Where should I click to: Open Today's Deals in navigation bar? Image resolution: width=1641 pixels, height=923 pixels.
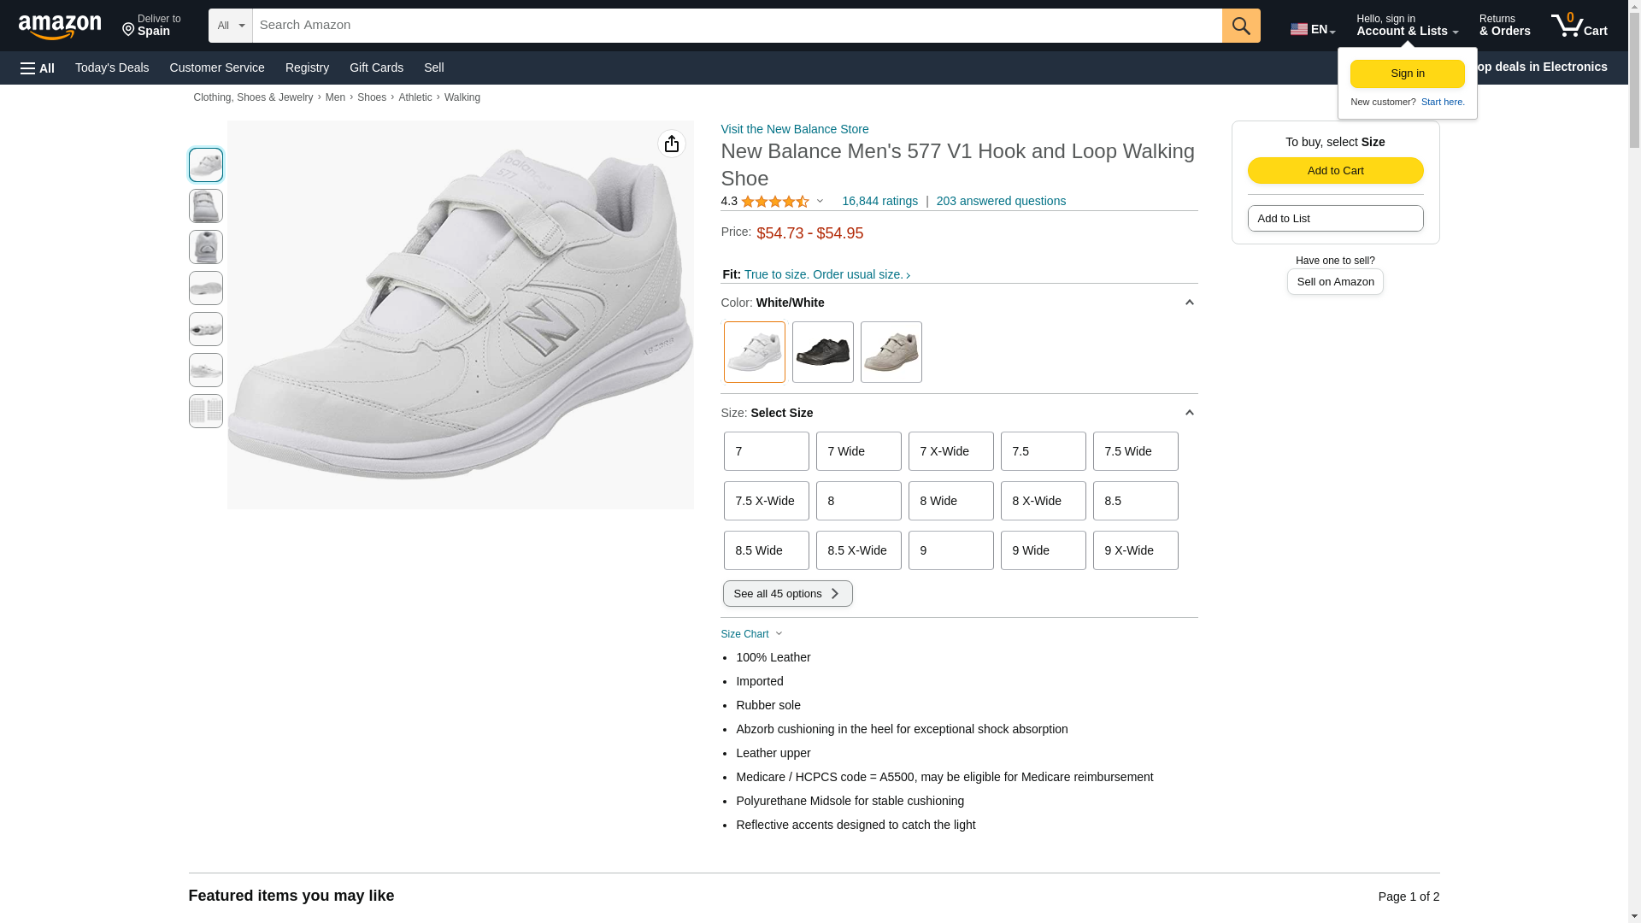(x=112, y=68)
